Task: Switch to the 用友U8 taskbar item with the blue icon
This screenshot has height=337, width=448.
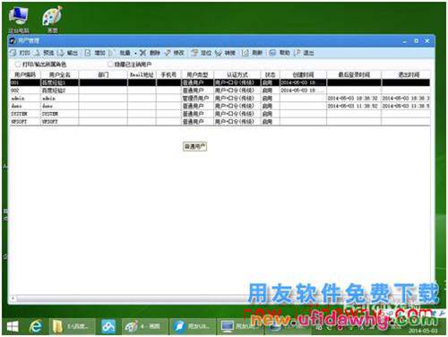Action: point(193,326)
